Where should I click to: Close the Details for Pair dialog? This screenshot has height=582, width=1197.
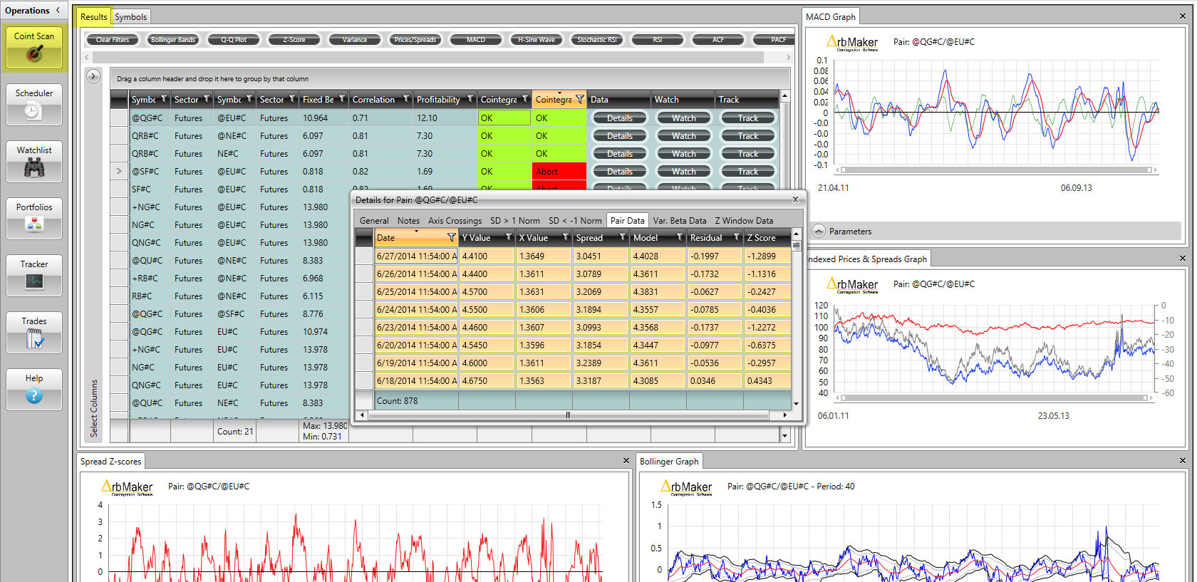[x=795, y=199]
